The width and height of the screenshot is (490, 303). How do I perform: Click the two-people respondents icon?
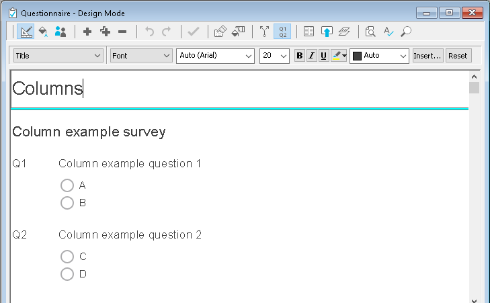click(60, 32)
